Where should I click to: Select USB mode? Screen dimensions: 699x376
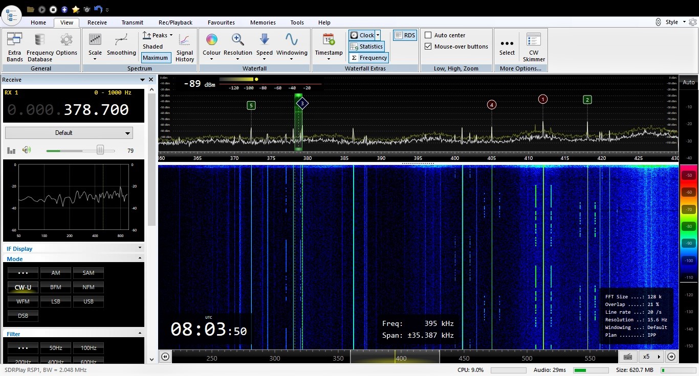pyautogui.click(x=89, y=301)
